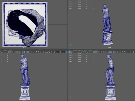The width and height of the screenshot is (135, 101).
Task: Toggle safe action in bottom-left viewport toolbar
Action: point(18,52)
